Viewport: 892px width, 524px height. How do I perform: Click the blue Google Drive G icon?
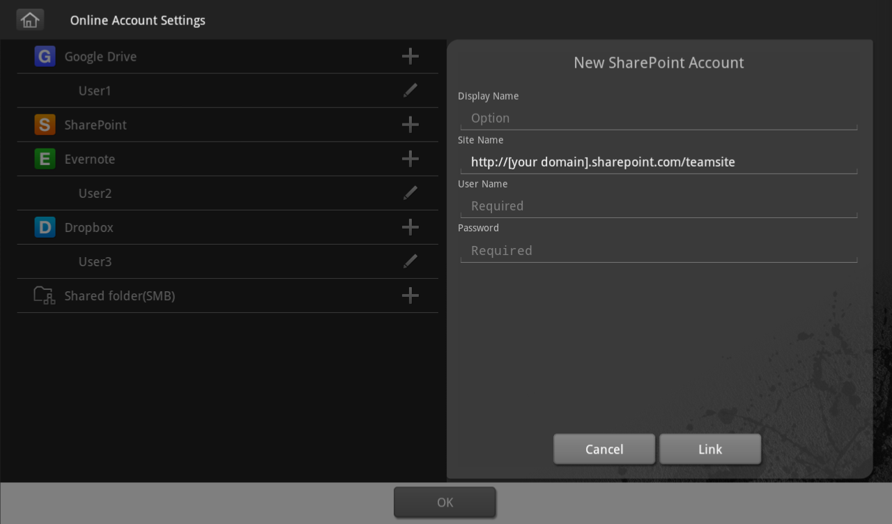[x=45, y=56]
